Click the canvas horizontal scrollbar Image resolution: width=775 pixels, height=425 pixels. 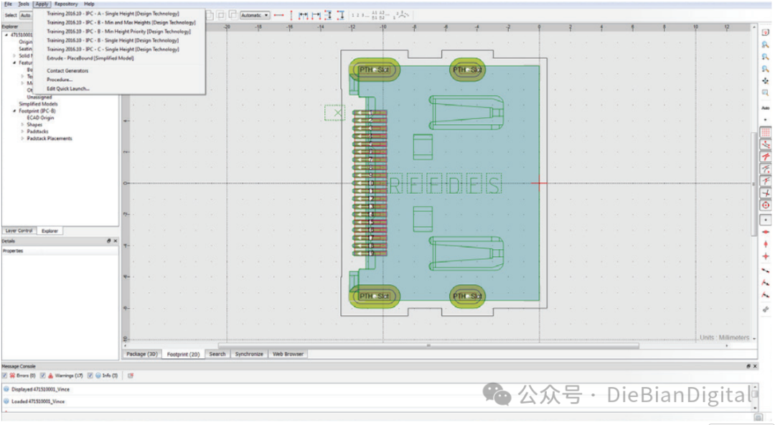428,346
